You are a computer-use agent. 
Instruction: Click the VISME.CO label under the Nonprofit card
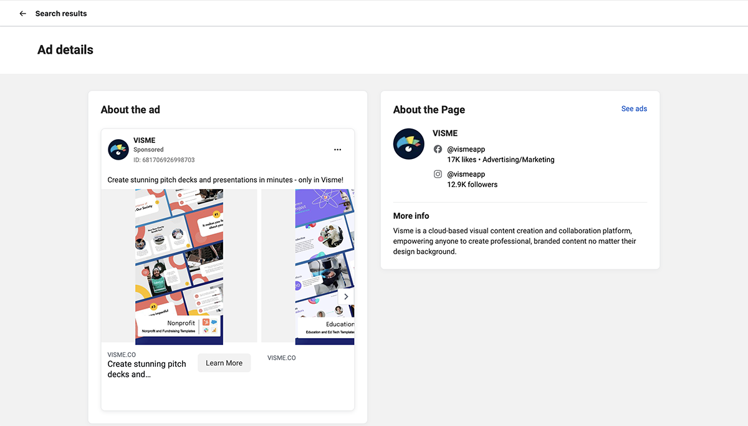pyautogui.click(x=122, y=355)
